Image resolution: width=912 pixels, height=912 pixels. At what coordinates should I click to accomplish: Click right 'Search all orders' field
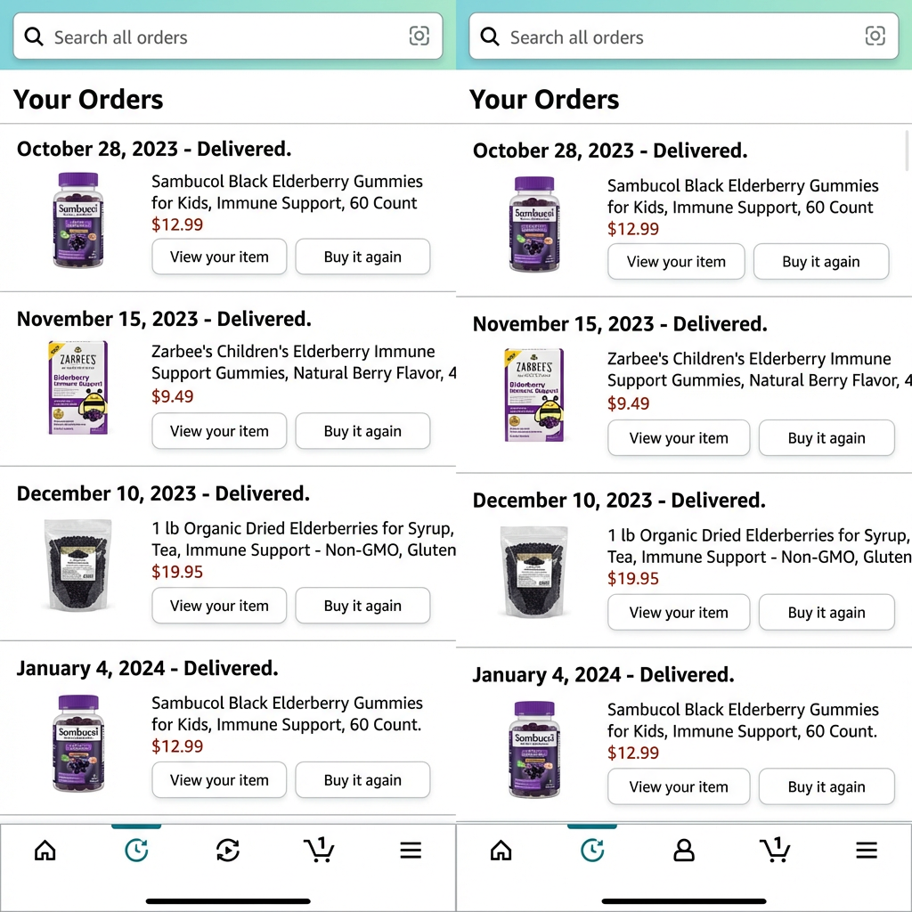point(683,36)
